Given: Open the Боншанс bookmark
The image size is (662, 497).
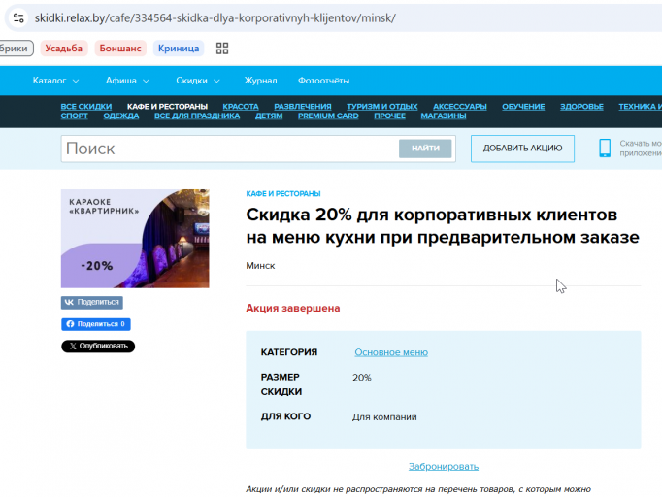Looking at the screenshot, I should click(x=120, y=49).
